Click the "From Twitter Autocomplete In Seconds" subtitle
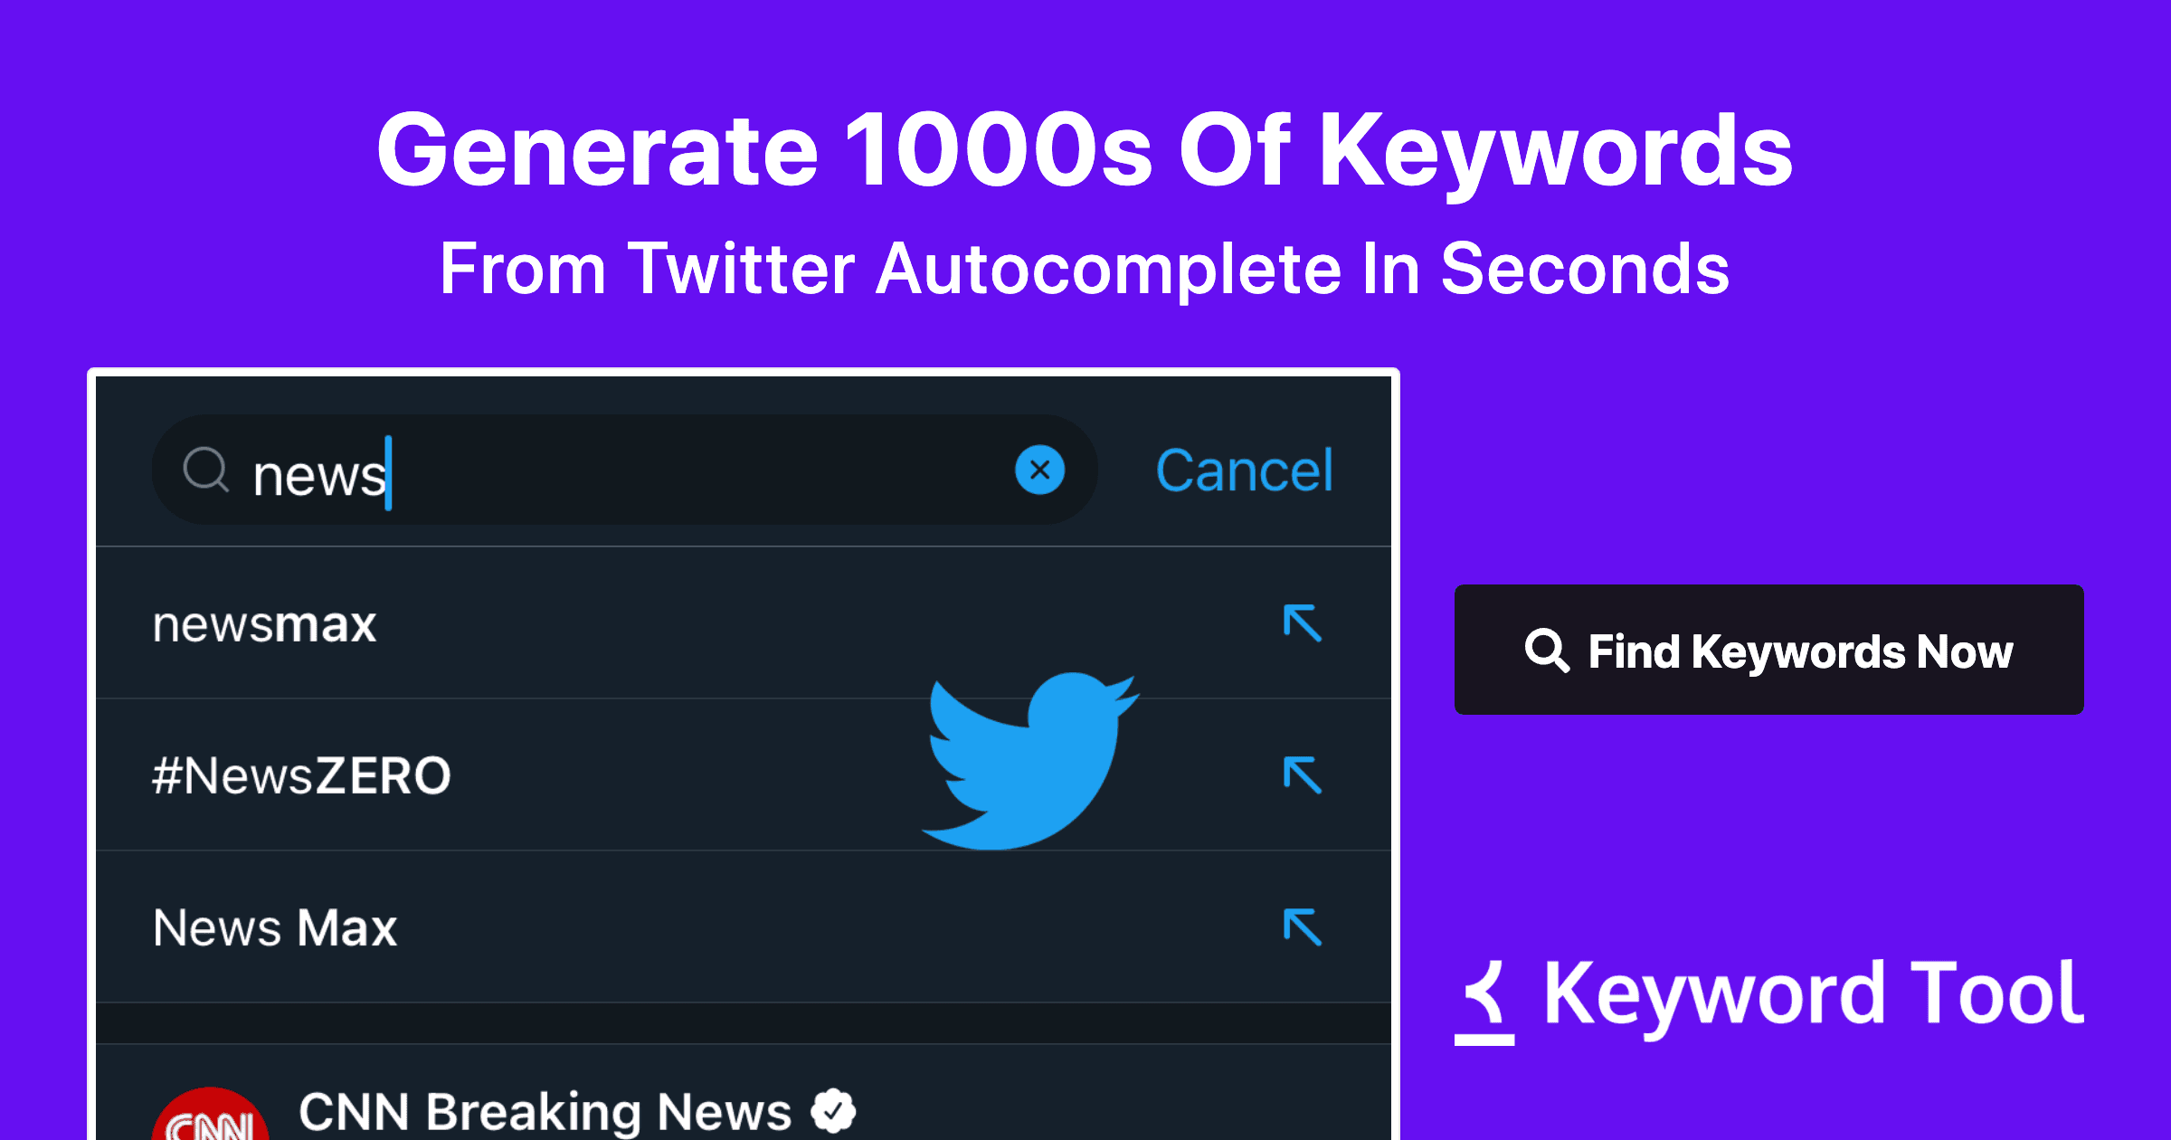 pyautogui.click(x=1085, y=269)
